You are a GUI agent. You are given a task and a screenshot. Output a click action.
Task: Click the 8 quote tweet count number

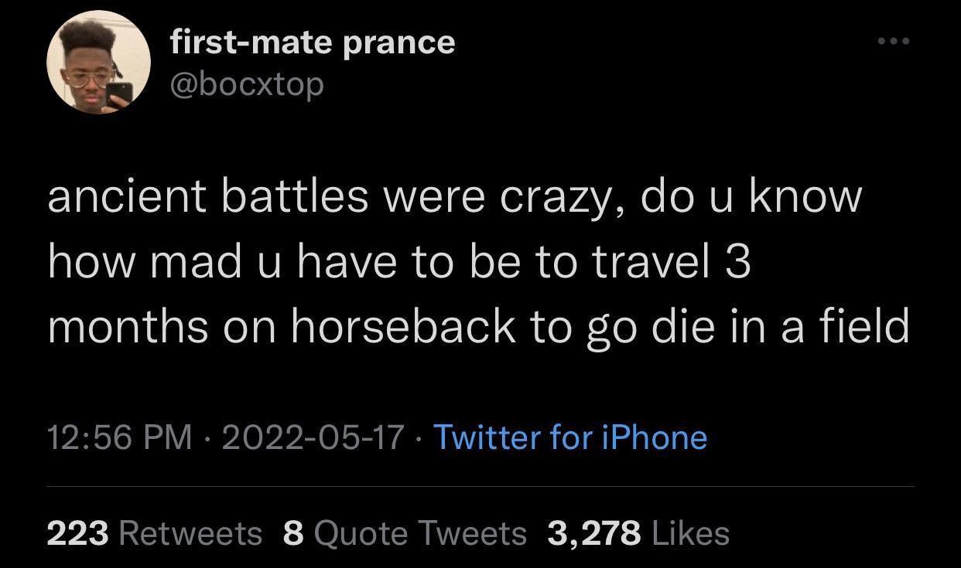[293, 533]
